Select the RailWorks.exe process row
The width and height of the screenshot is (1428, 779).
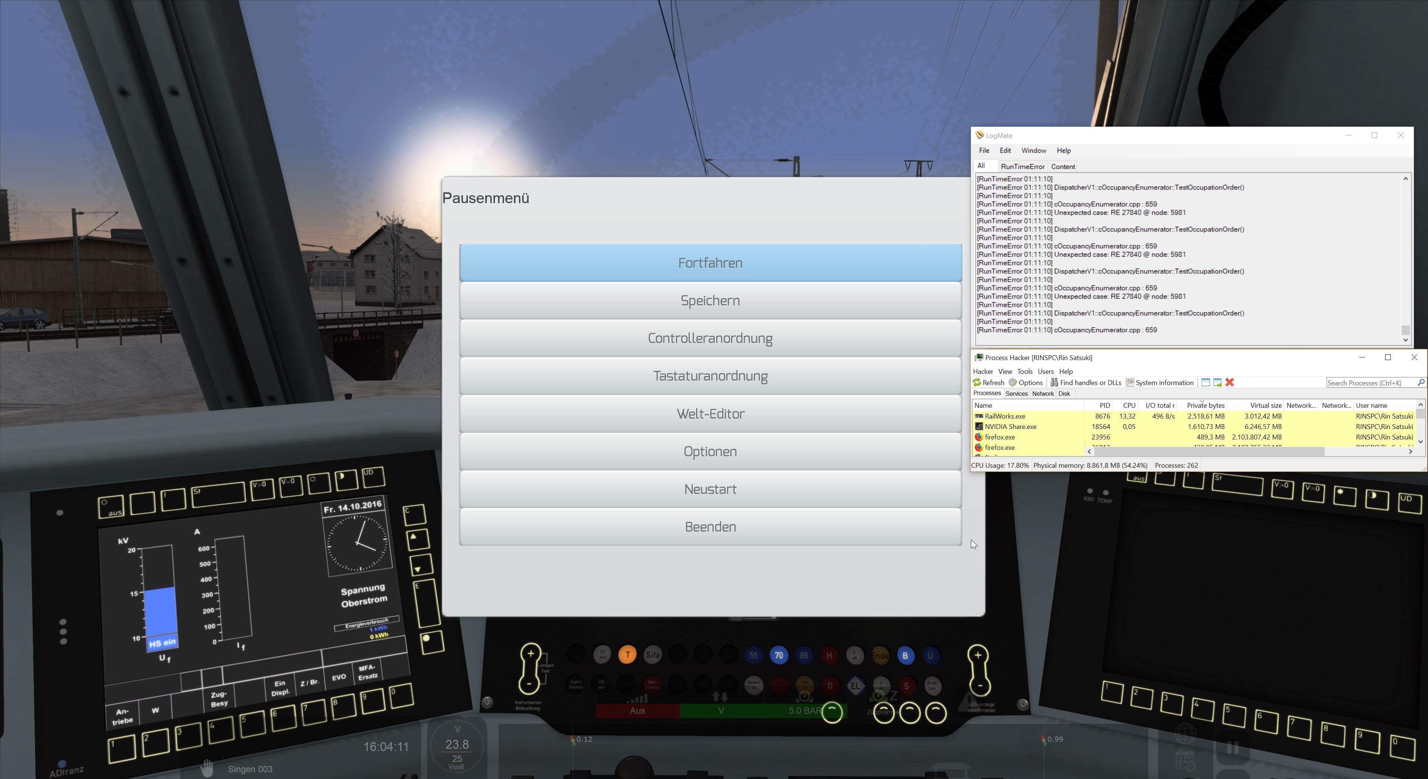tap(1004, 416)
